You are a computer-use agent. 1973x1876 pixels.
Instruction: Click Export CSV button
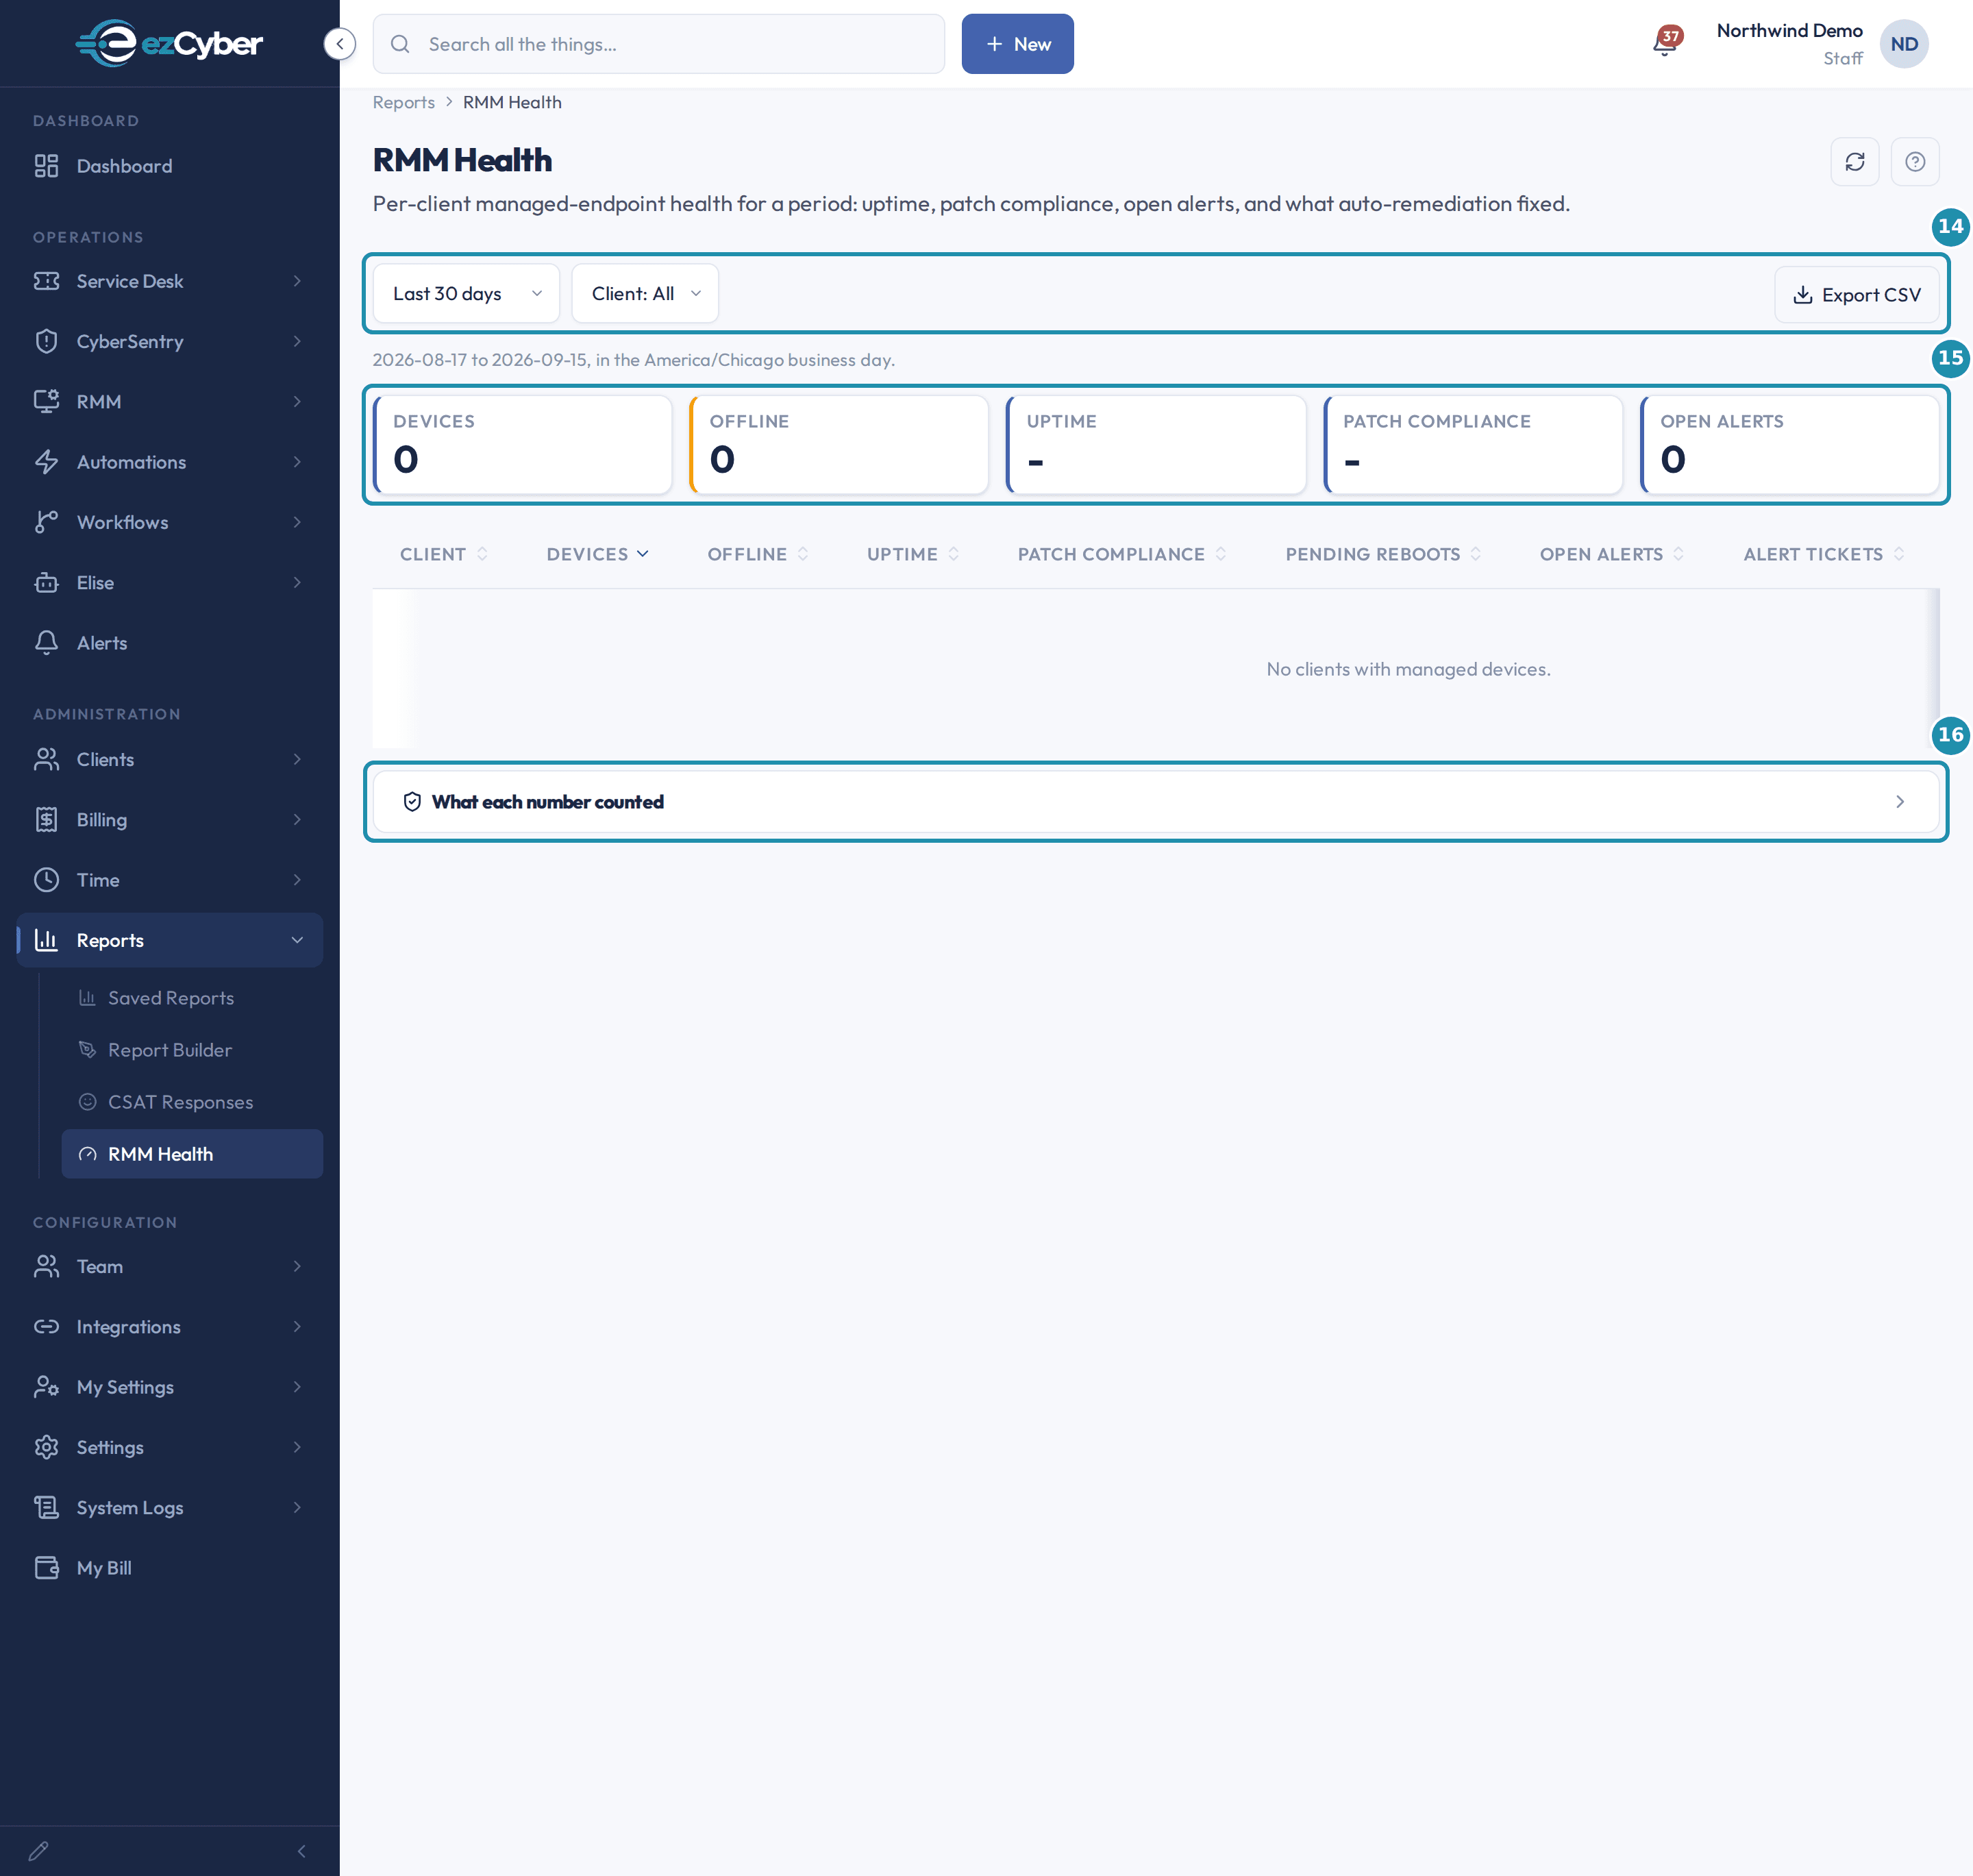click(x=1856, y=295)
